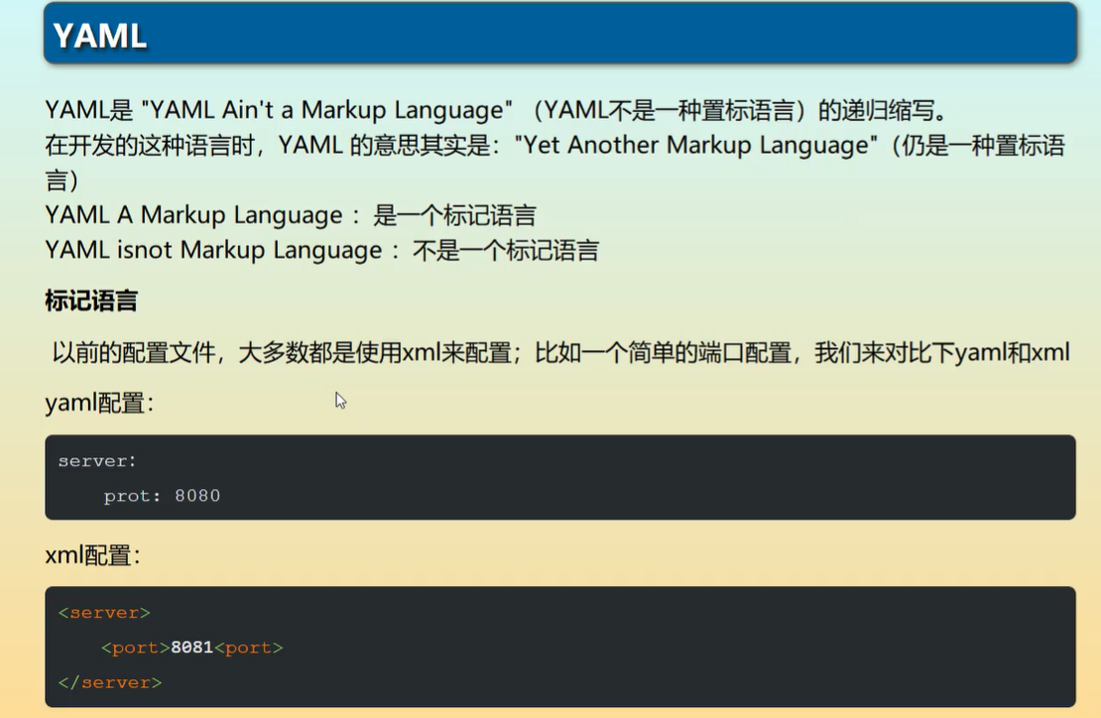
Task: Click the 'server:' line in yaml code
Action: point(96,460)
